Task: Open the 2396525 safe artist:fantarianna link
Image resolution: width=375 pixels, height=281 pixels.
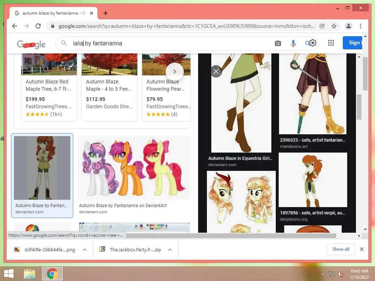Action: coord(313,140)
